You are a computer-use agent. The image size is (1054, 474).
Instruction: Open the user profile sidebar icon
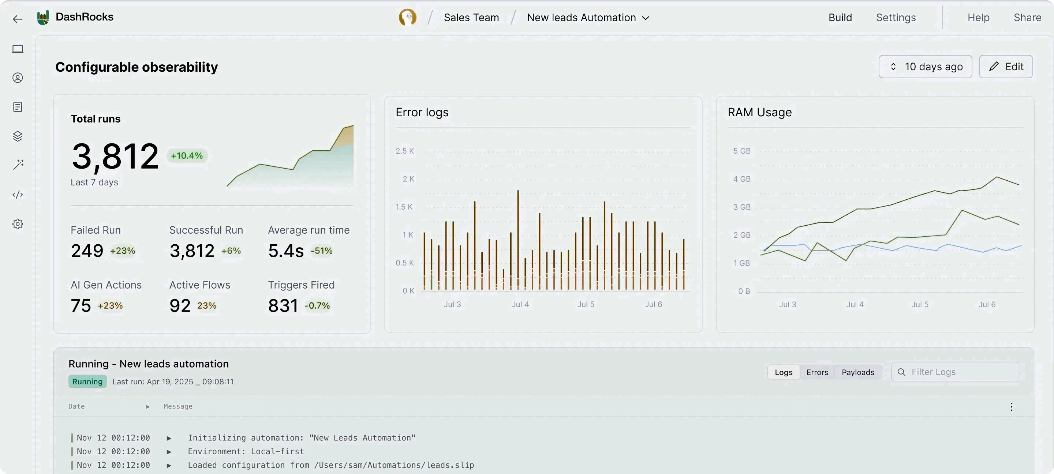tap(18, 78)
